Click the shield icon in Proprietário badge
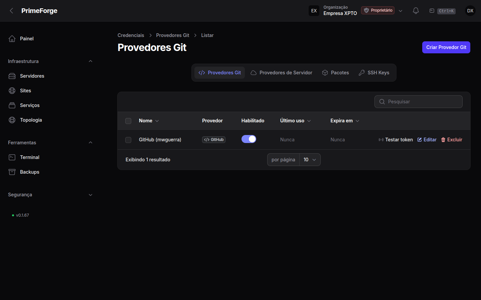481x300 pixels. pos(366,10)
